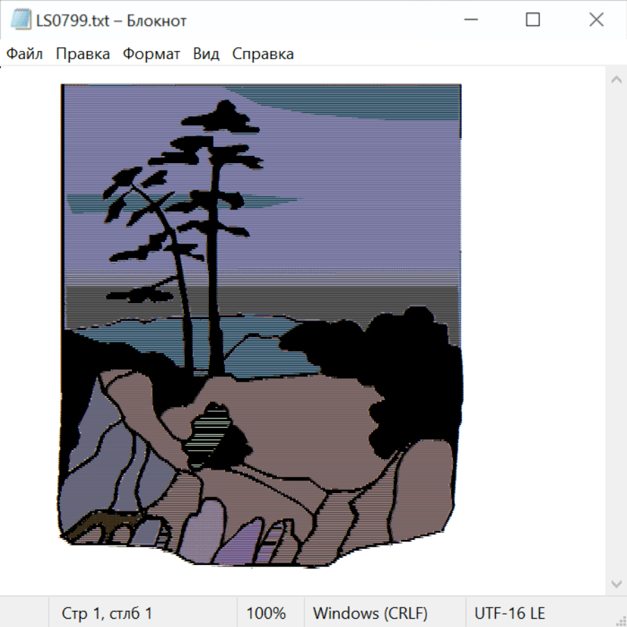Click the 100% zoom status field

click(266, 613)
